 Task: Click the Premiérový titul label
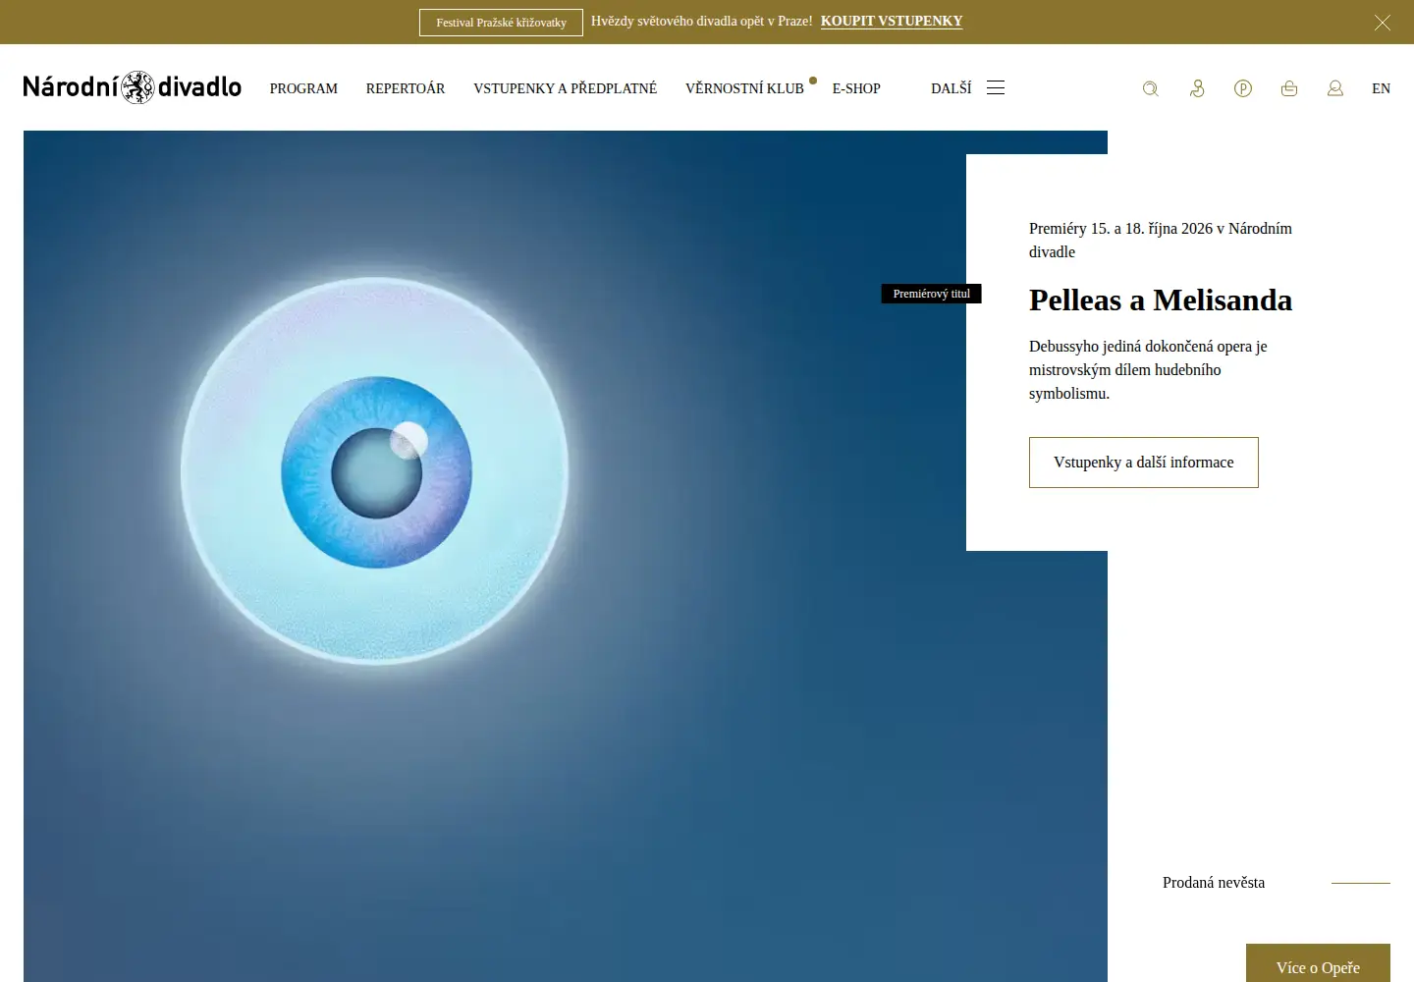click(932, 294)
